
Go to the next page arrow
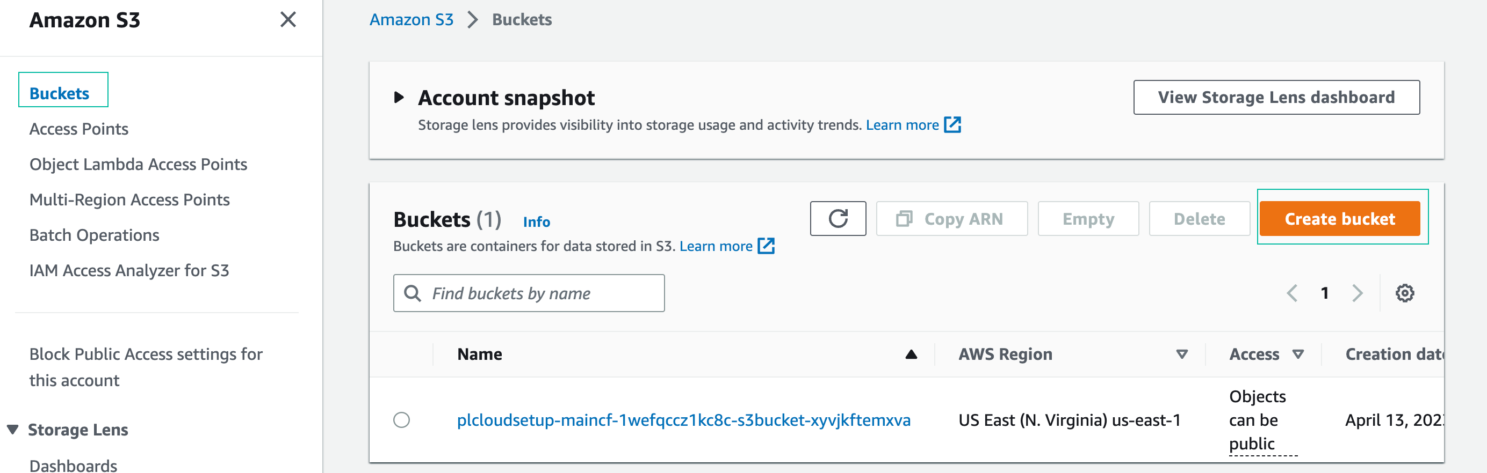click(1357, 293)
